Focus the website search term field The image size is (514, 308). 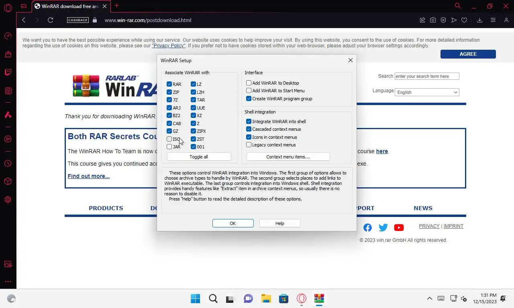coord(427,76)
